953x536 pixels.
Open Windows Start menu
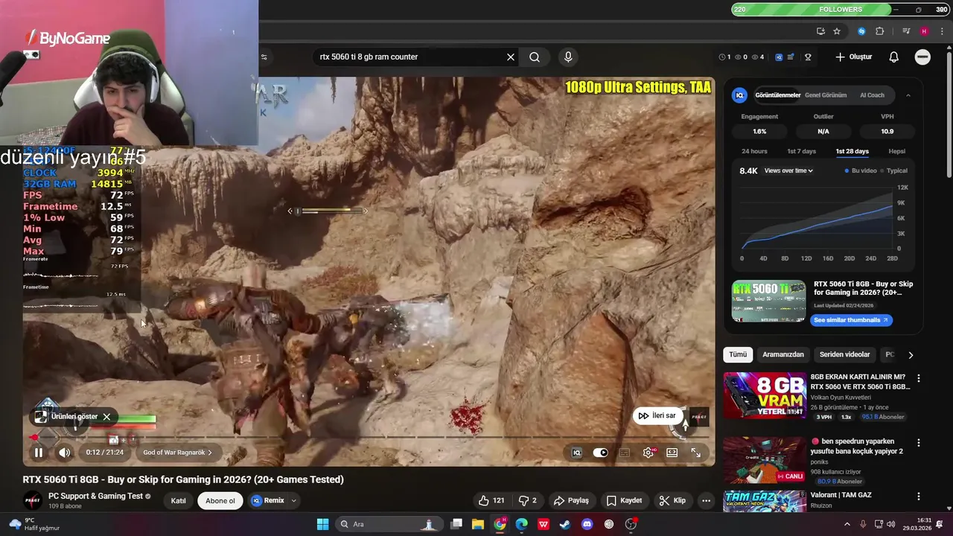(x=322, y=524)
